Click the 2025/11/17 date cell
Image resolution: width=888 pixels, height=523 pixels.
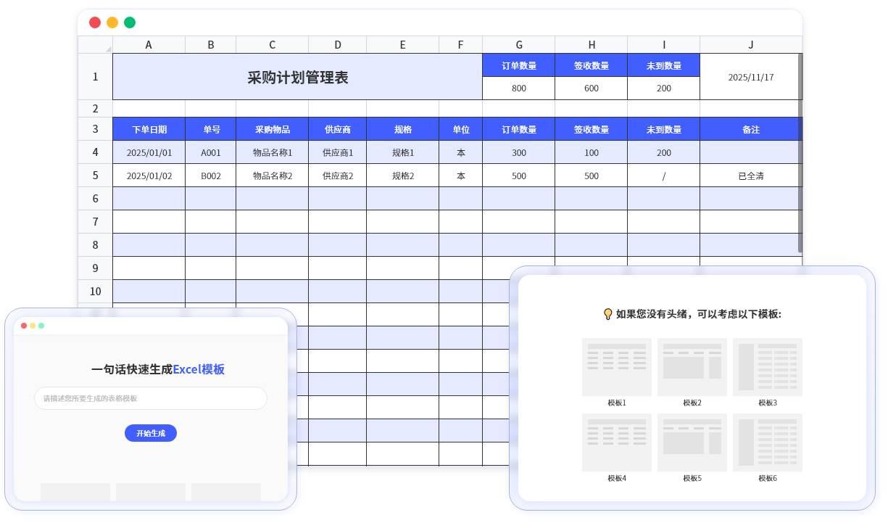[750, 76]
